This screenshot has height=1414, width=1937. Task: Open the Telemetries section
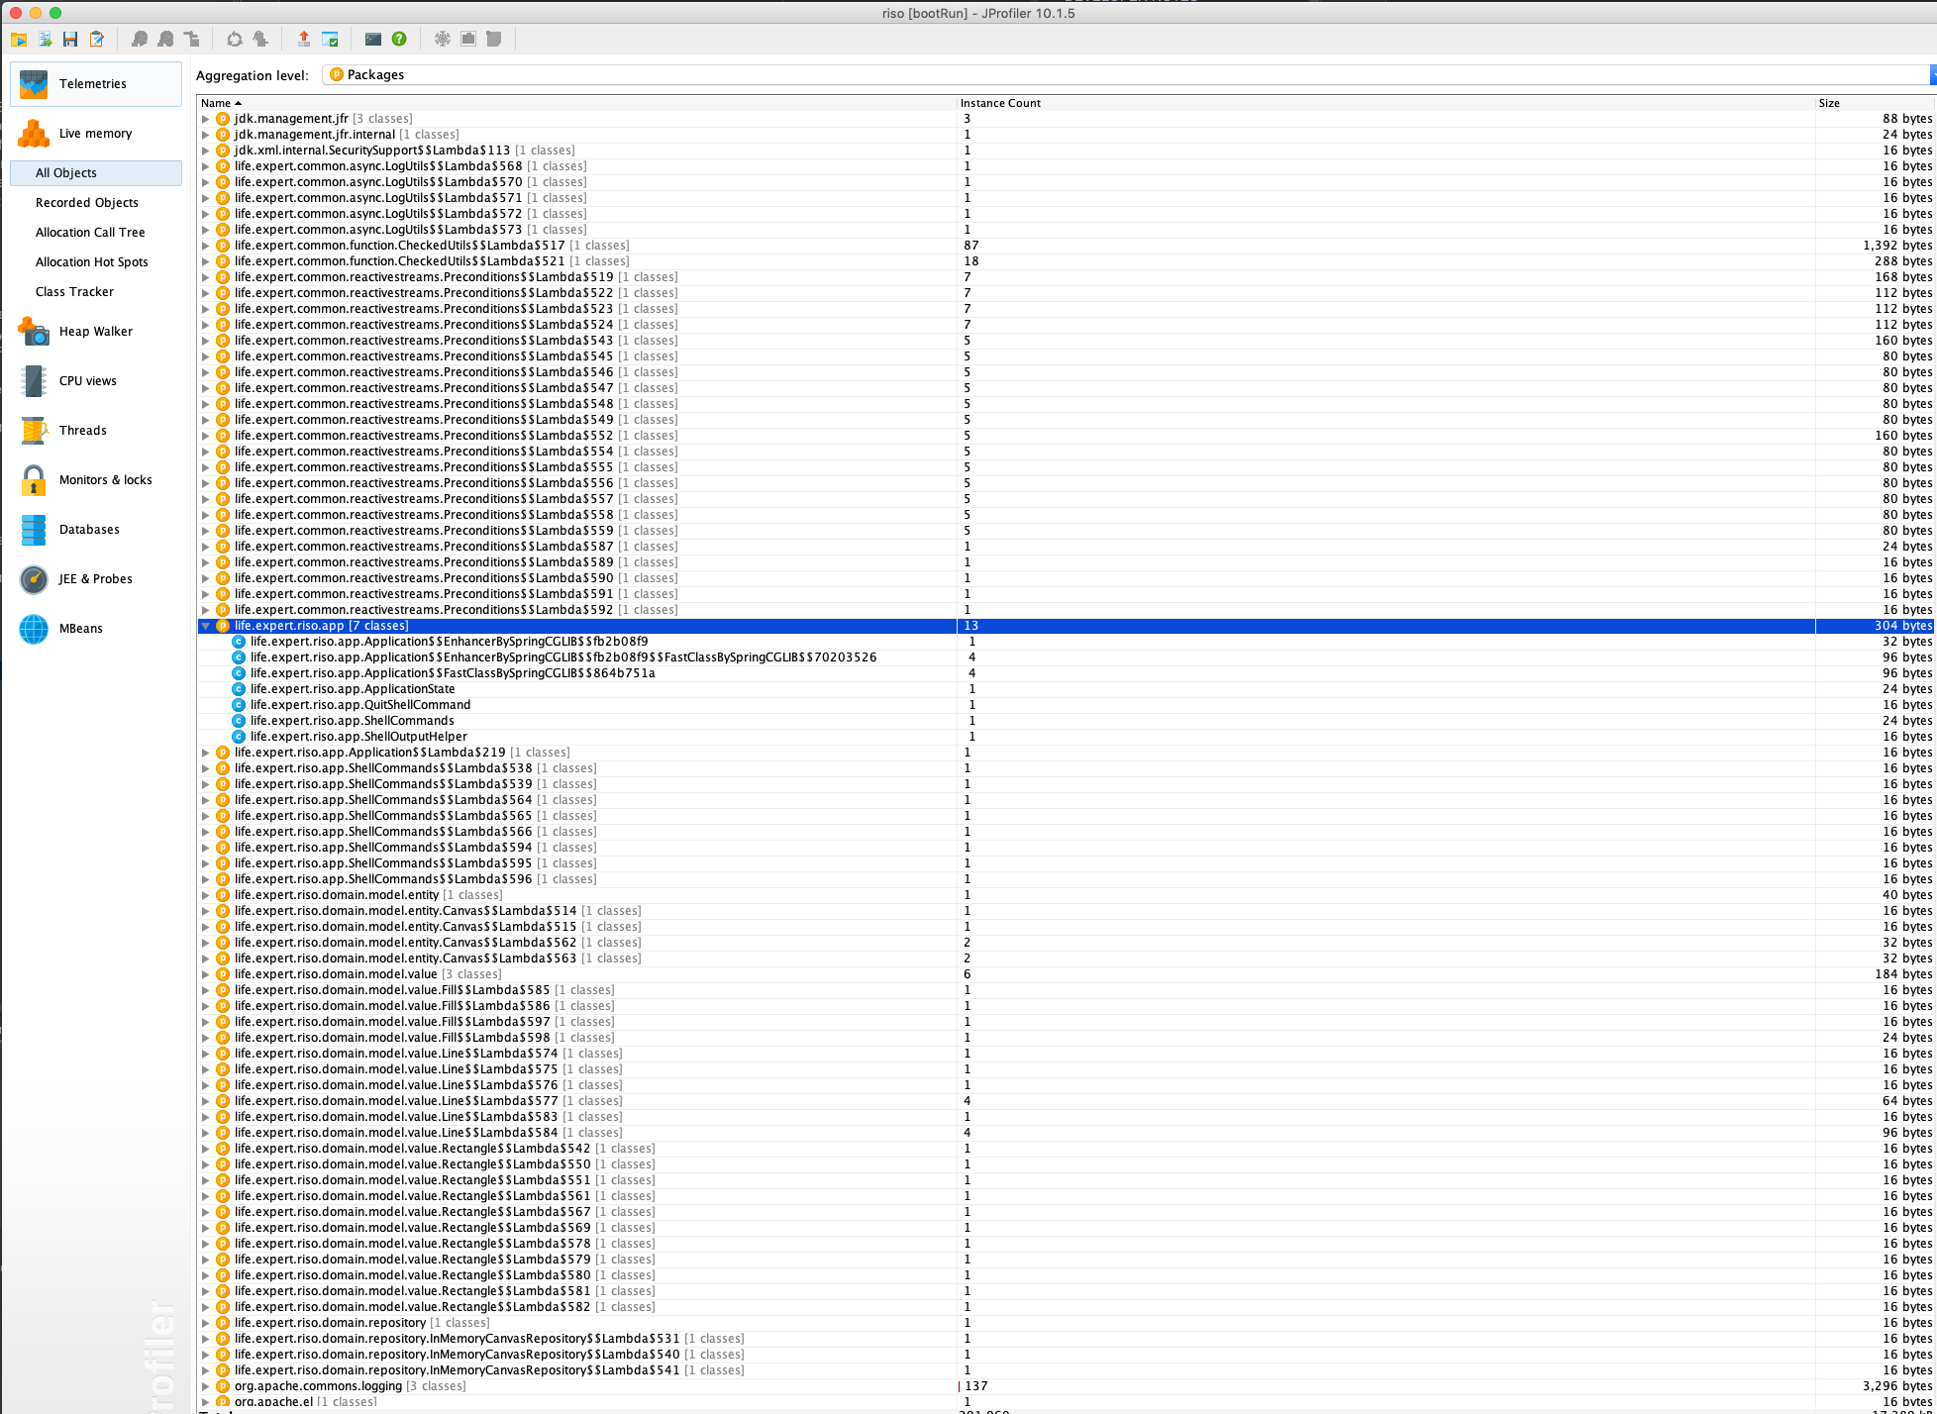pos(96,84)
